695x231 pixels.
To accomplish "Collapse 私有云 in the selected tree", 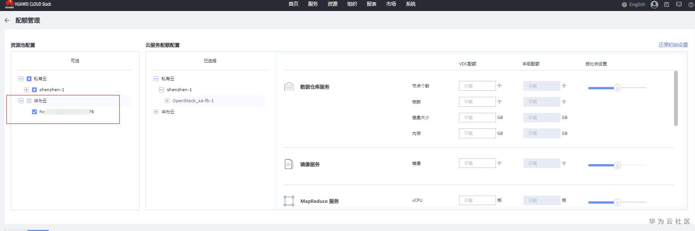I will click(x=156, y=79).
